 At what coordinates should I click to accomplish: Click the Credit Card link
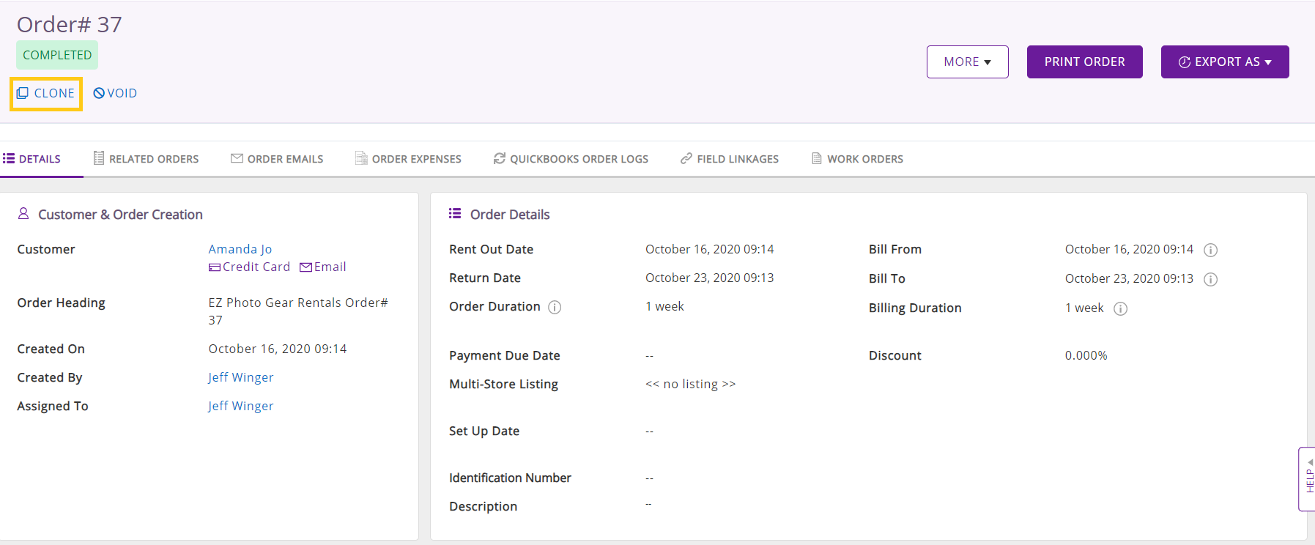249,267
